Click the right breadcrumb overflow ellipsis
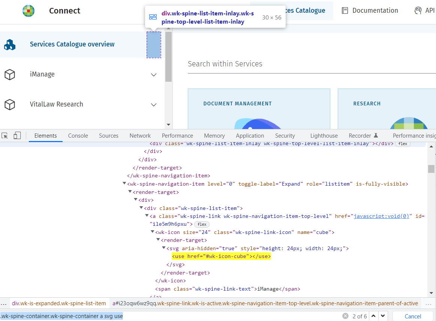 429,303
